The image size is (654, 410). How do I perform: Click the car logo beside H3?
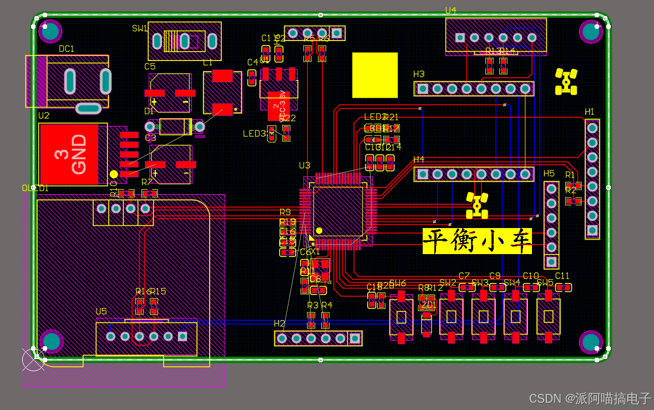pos(566,82)
